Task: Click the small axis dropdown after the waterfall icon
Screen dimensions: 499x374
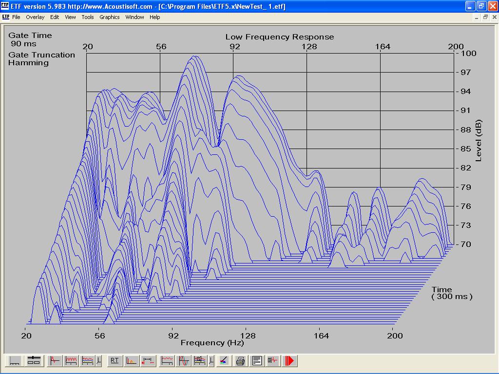Action: [99, 361]
